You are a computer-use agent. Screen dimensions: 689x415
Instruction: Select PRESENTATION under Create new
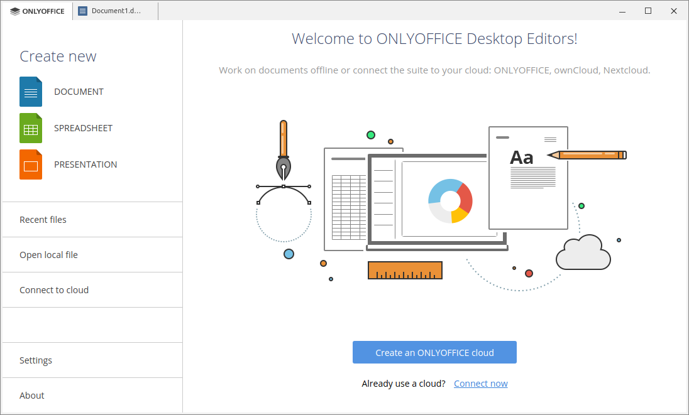[85, 164]
